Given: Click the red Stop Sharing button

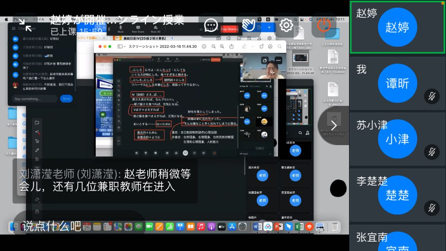Looking at the screenshot, I should point(229,29).
